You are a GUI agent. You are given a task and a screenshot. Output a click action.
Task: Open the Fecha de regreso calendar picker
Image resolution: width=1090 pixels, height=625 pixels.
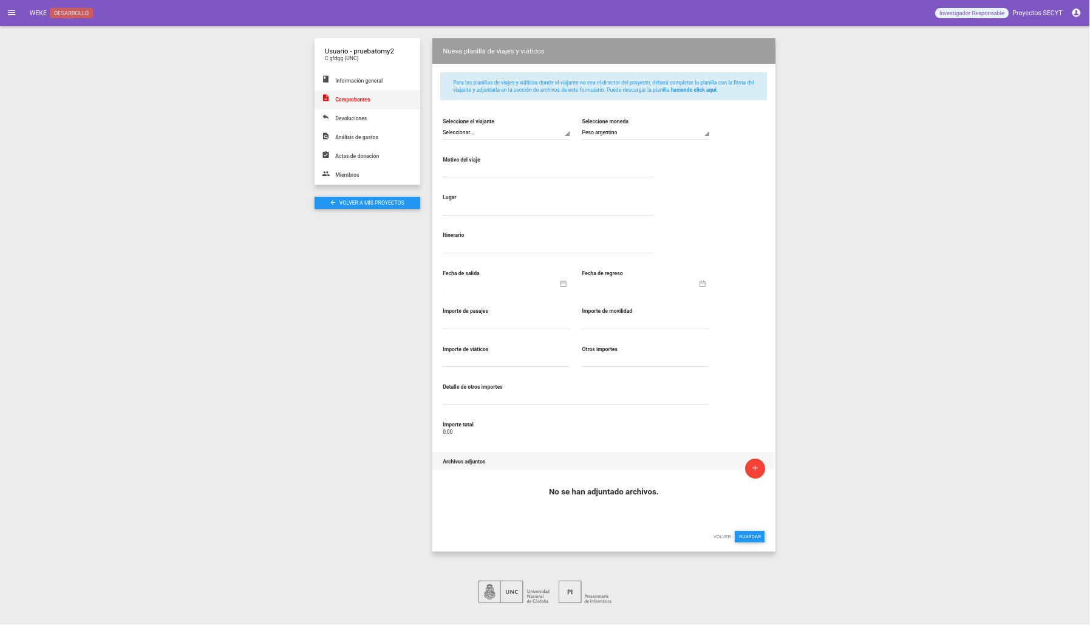[703, 284]
